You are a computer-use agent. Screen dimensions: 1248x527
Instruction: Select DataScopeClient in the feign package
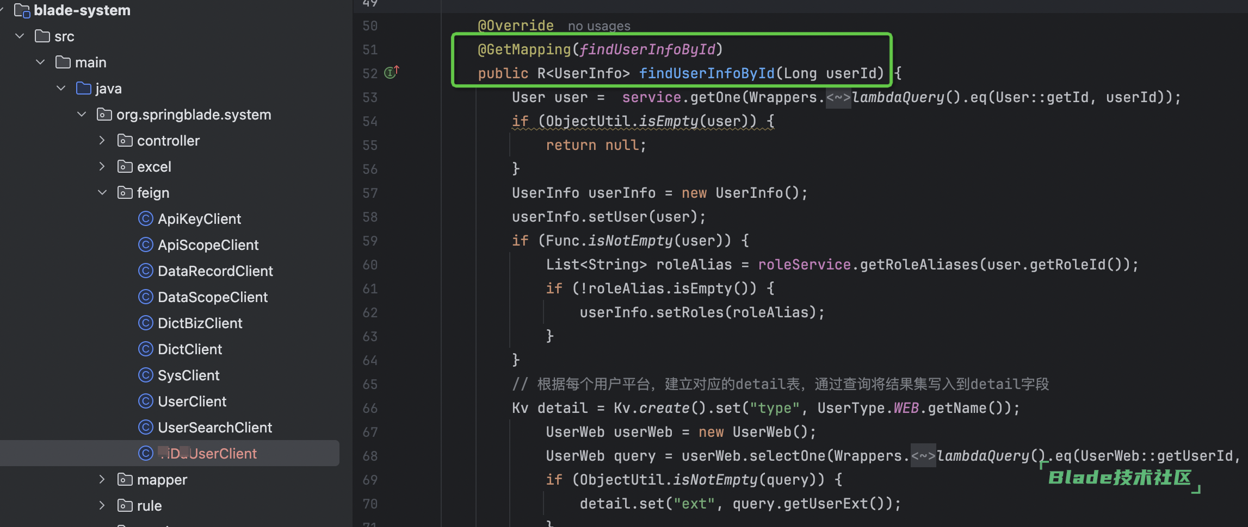click(212, 297)
